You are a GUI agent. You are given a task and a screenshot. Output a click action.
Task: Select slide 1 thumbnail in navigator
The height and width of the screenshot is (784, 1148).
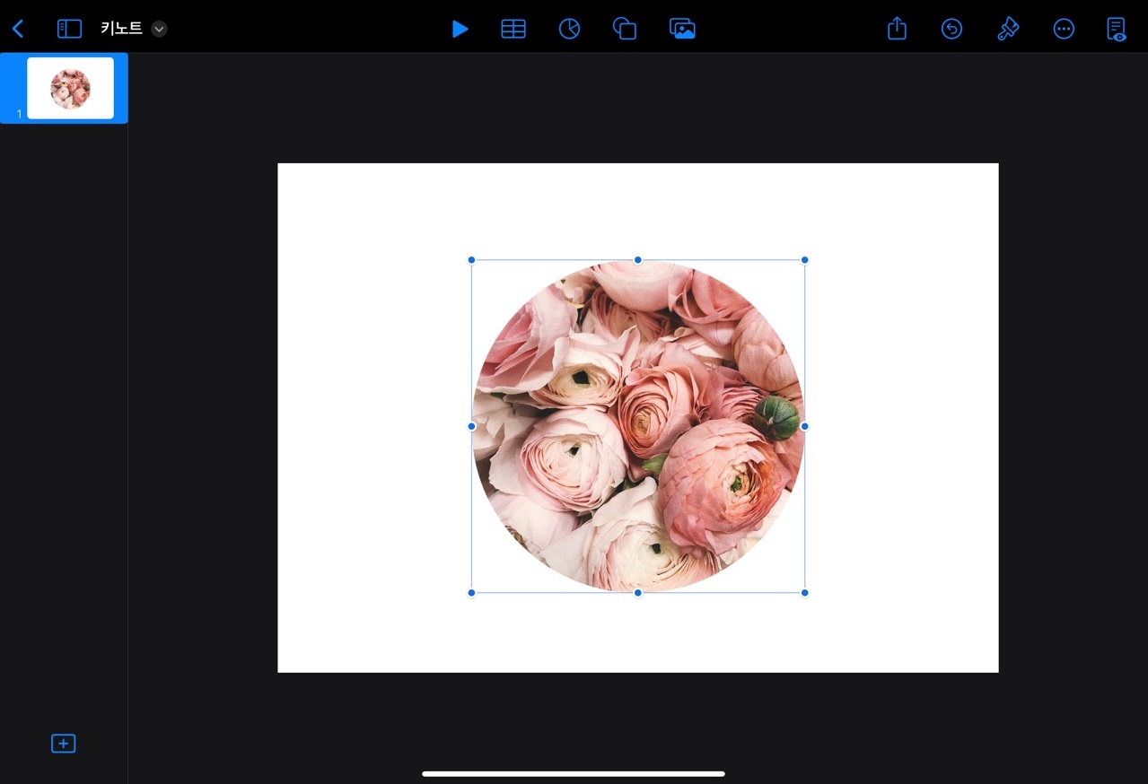(70, 88)
